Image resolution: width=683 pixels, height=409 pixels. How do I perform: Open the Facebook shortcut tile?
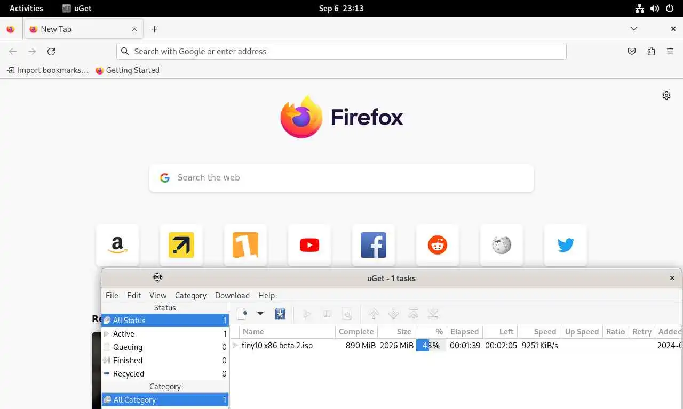(374, 245)
